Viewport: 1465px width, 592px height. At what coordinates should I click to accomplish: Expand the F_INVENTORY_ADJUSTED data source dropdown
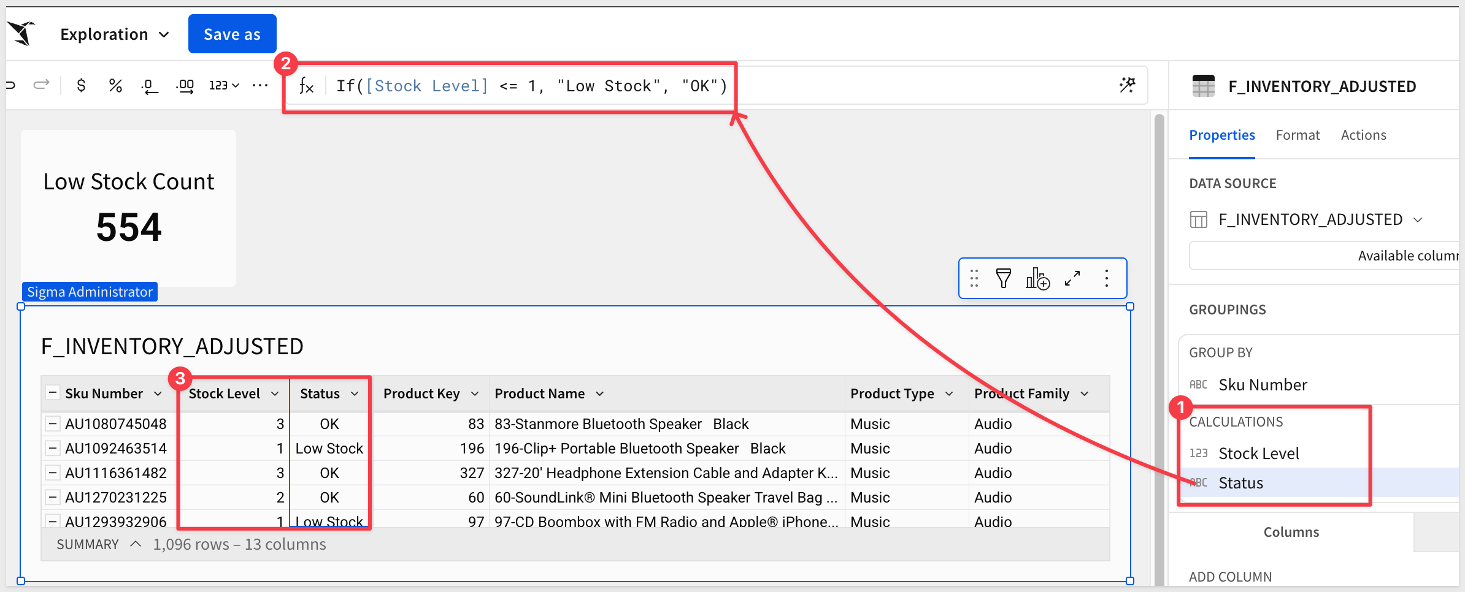pyautogui.click(x=1418, y=219)
